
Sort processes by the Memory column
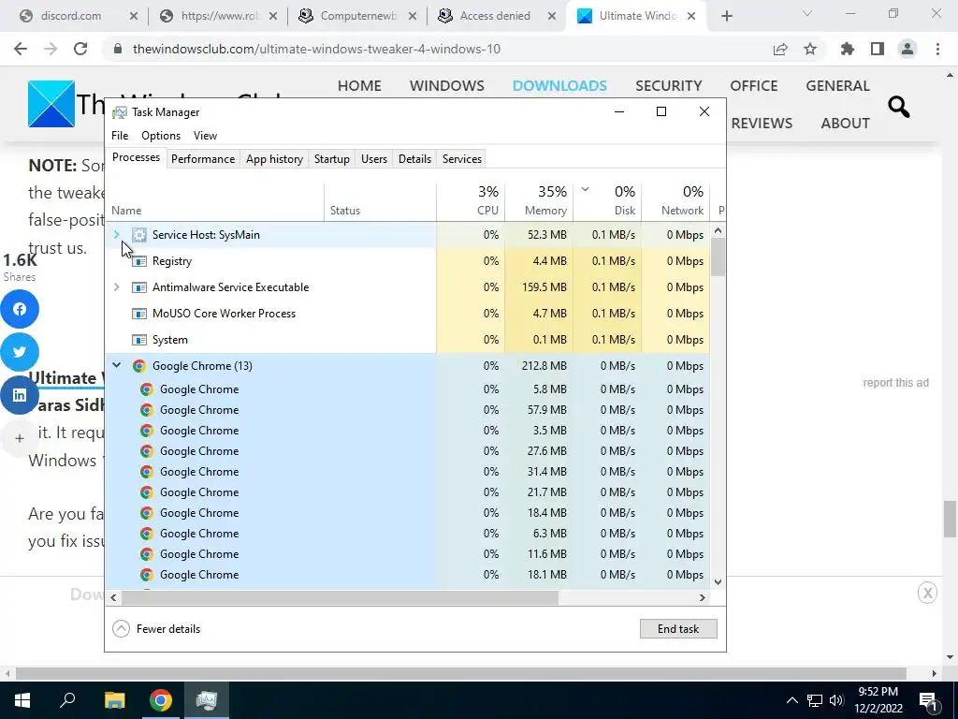(539, 201)
